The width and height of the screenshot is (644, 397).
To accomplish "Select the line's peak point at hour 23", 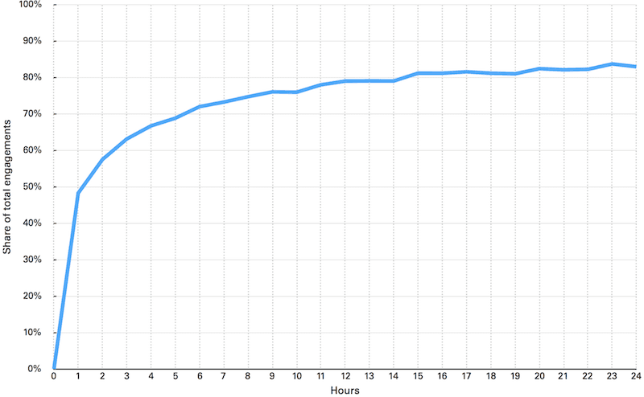I will [x=613, y=63].
